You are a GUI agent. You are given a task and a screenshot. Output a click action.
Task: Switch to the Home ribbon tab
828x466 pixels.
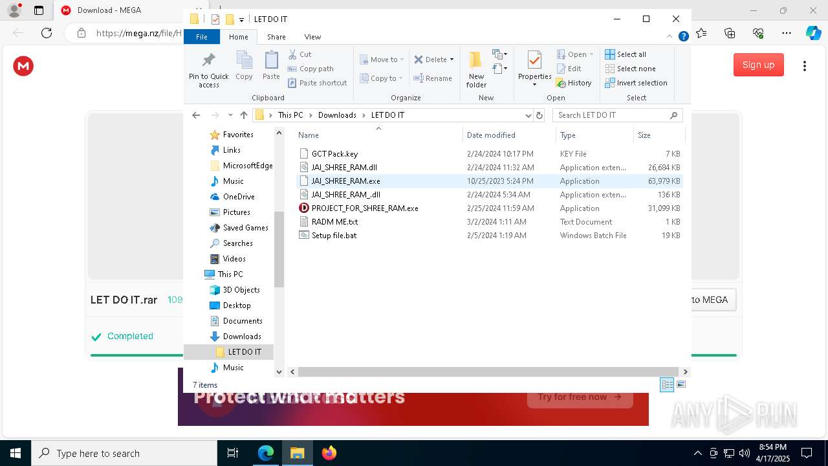[x=238, y=37]
